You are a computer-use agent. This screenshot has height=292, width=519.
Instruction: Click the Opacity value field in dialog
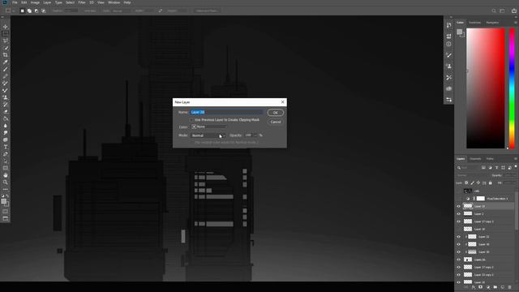pyautogui.click(x=249, y=135)
